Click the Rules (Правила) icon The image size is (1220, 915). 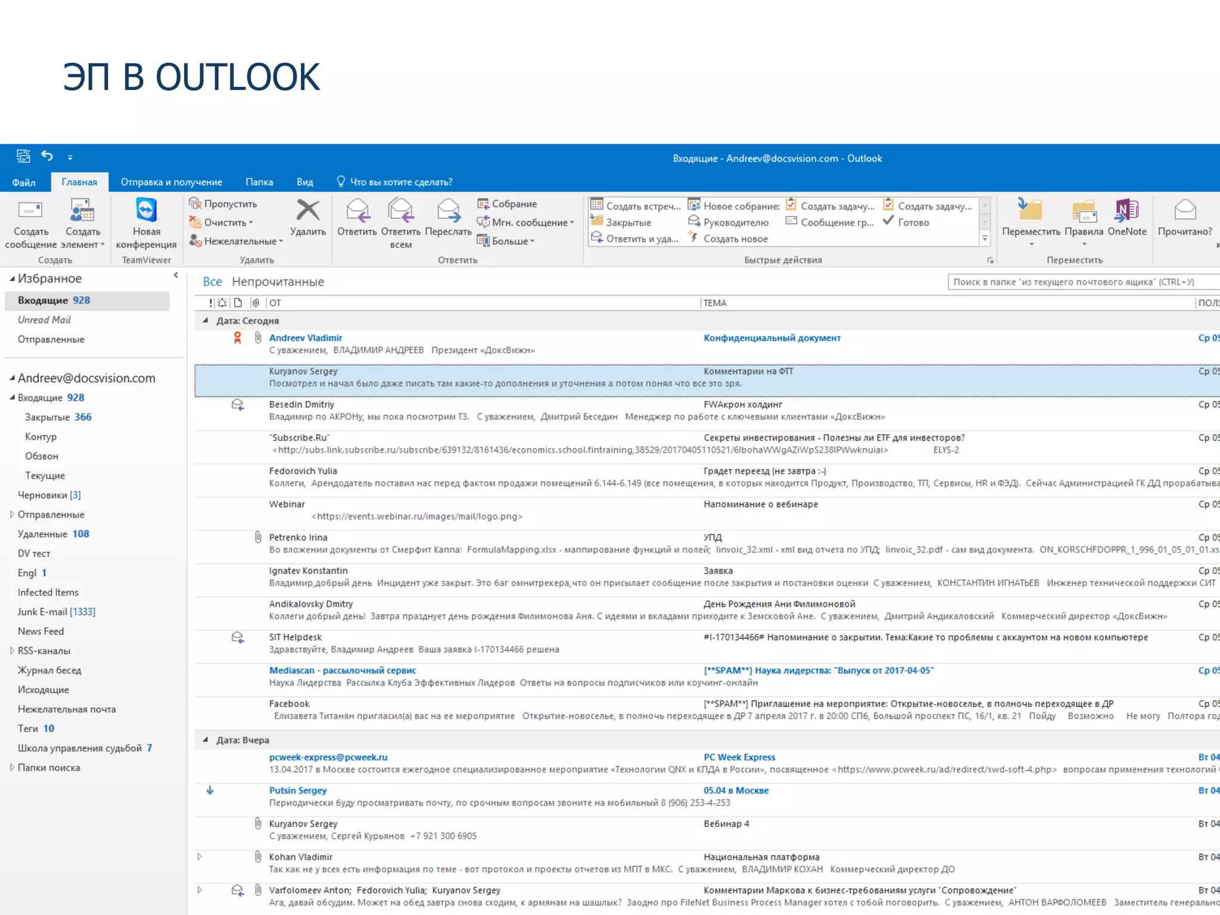(x=1084, y=211)
